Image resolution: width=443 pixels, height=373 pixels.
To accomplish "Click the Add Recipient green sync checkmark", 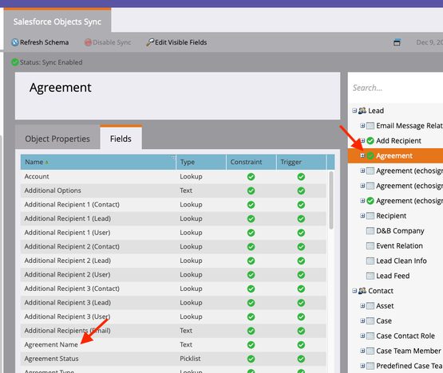I will (x=370, y=140).
